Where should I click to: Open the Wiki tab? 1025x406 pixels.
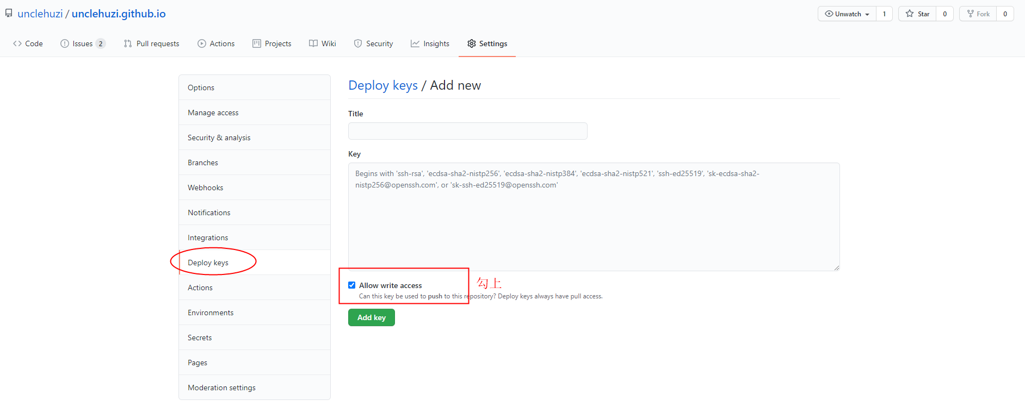(x=323, y=43)
